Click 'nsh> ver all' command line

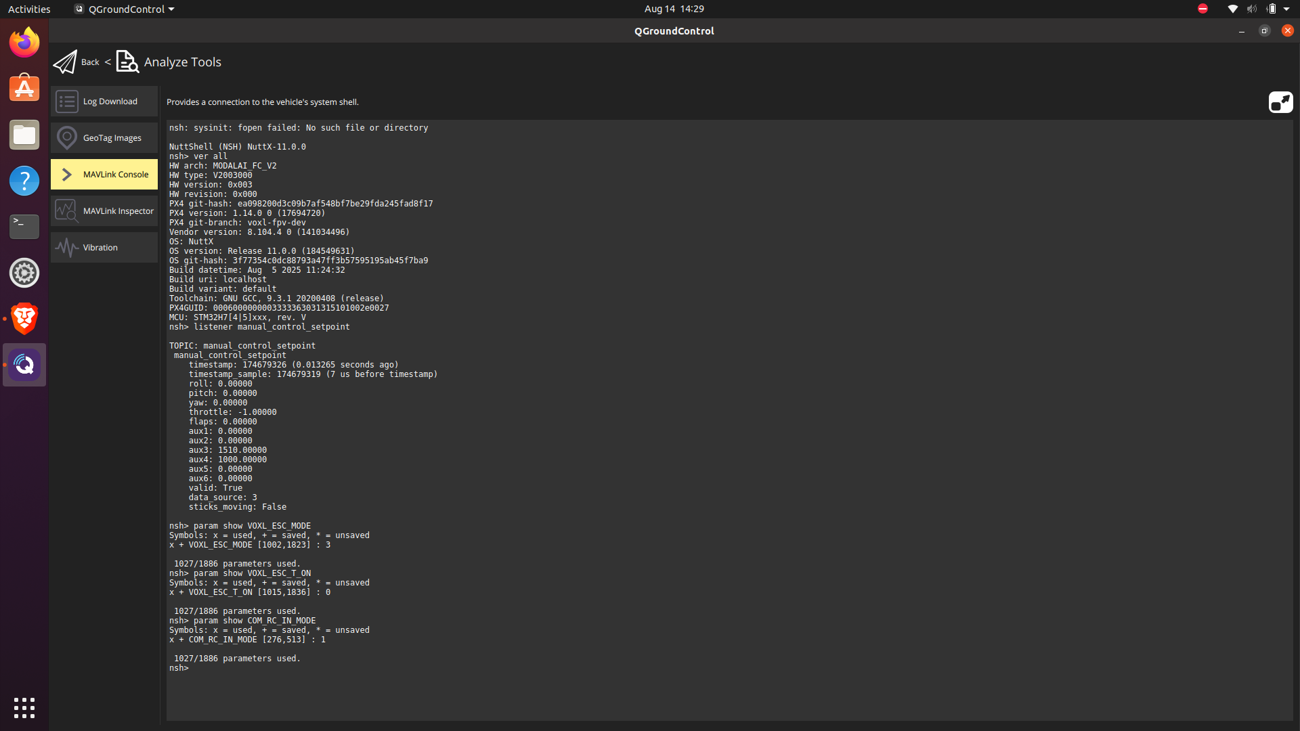[198, 156]
